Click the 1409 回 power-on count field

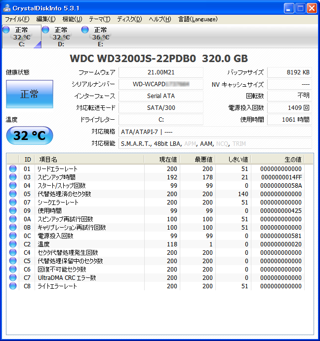pos(289,108)
